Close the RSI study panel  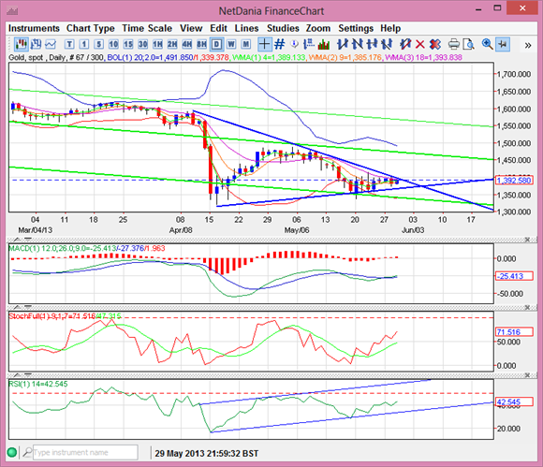[x=527, y=375]
